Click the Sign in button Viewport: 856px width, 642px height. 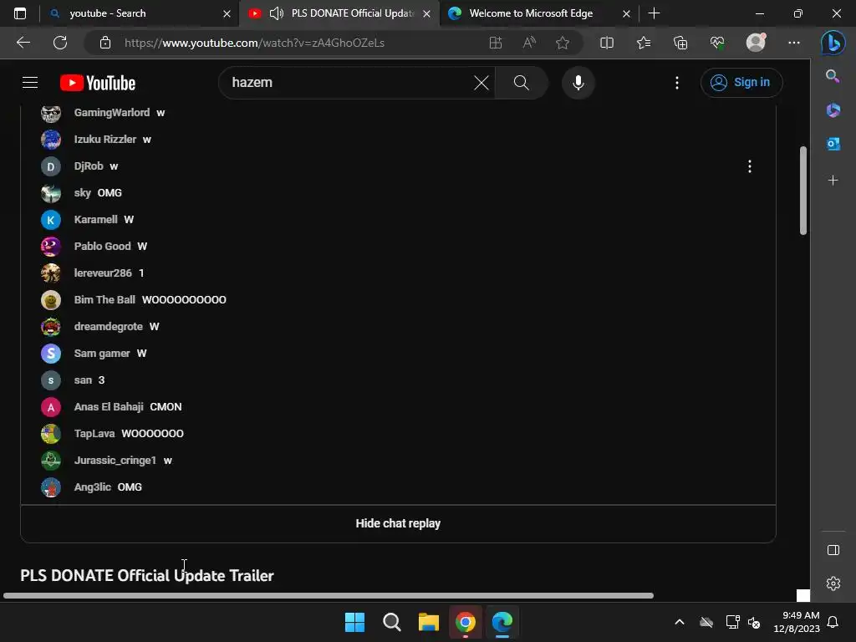tap(741, 83)
